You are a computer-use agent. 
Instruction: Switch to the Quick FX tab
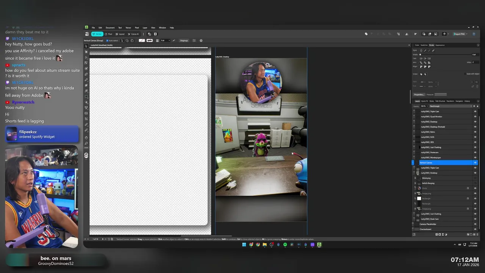tap(424, 101)
